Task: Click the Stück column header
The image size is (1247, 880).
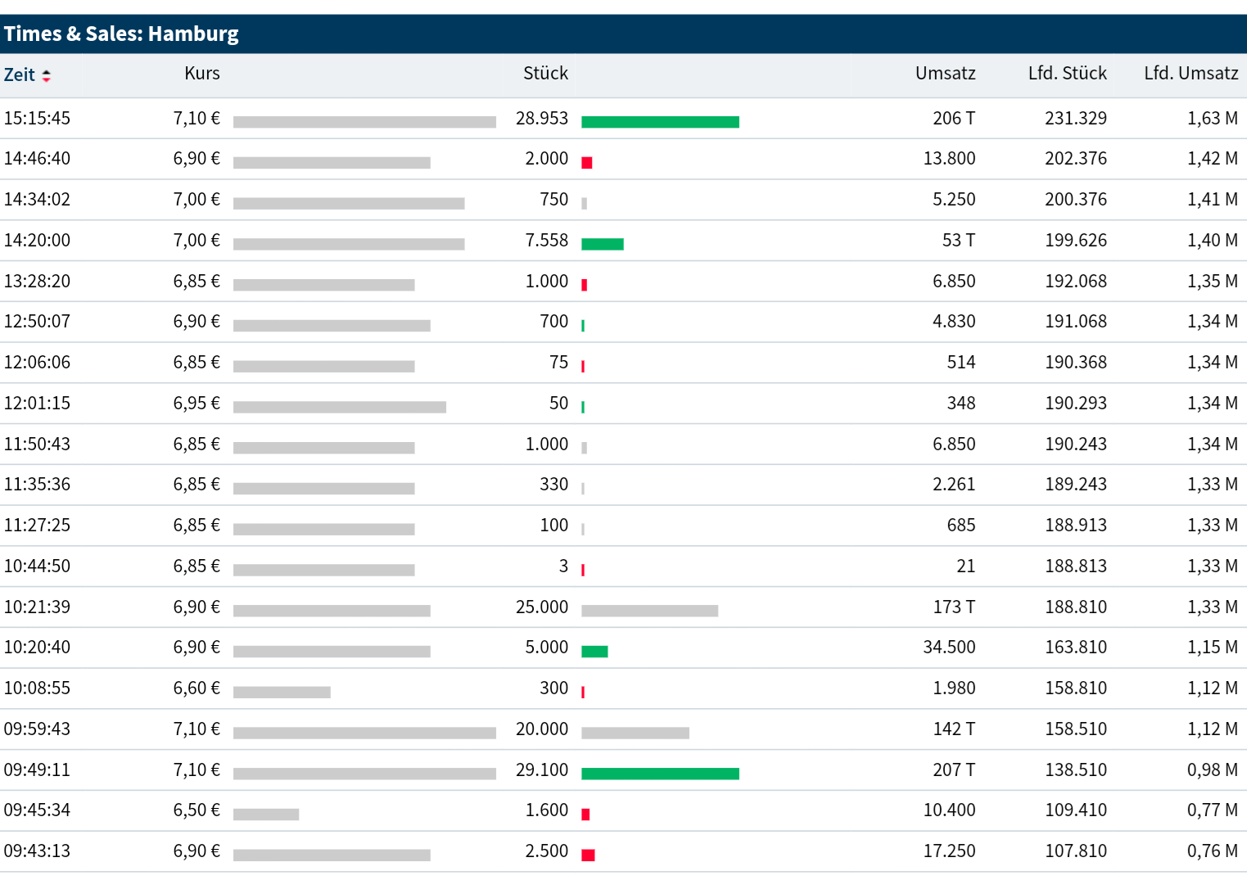Action: click(544, 73)
